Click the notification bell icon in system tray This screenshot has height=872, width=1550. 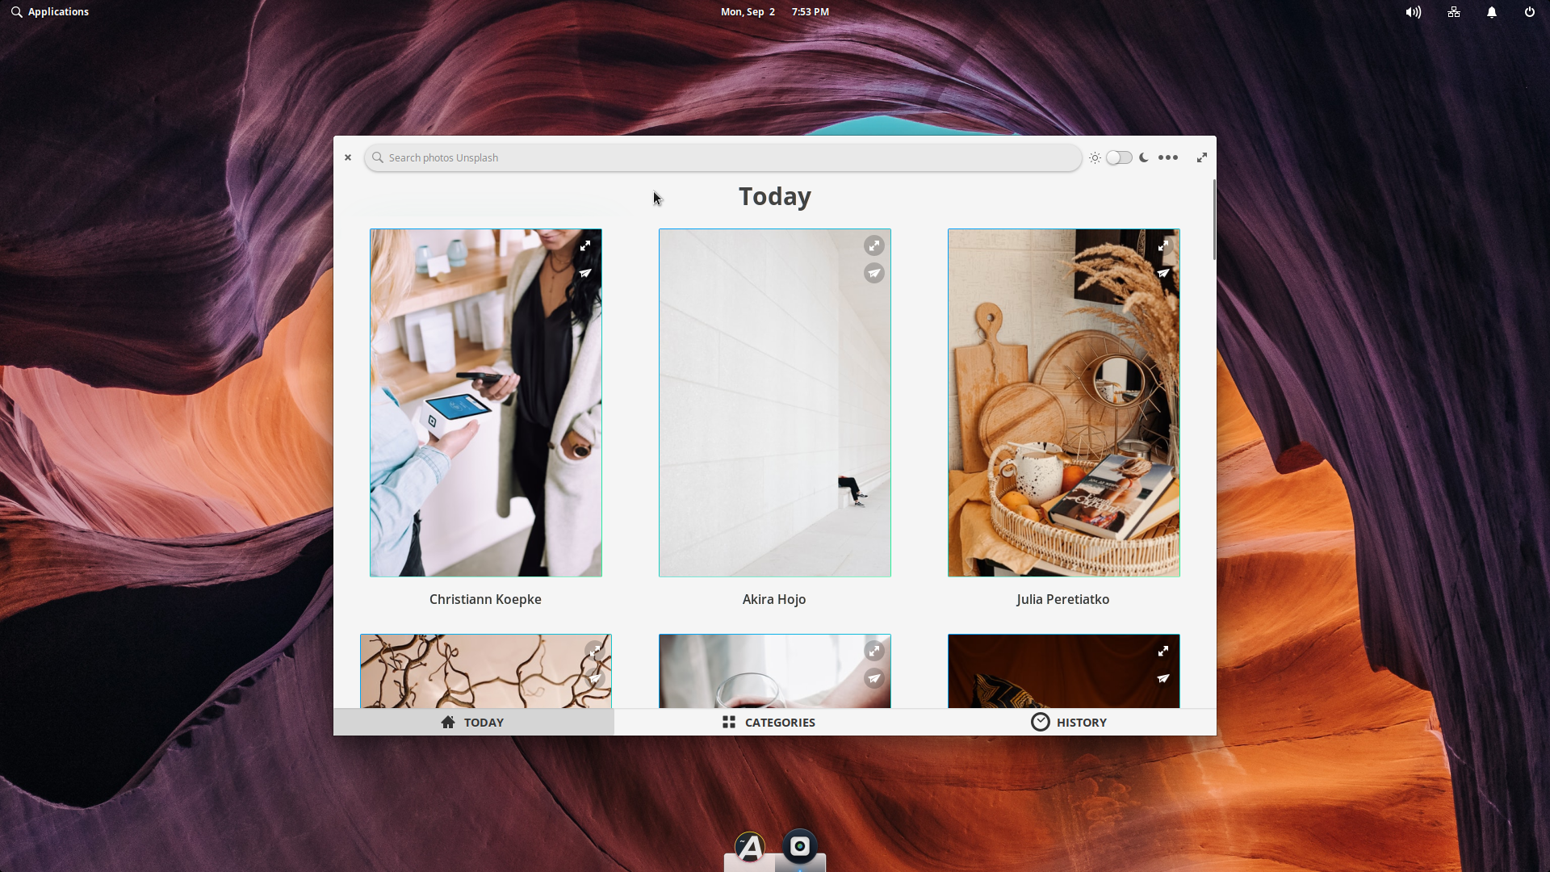1491,12
